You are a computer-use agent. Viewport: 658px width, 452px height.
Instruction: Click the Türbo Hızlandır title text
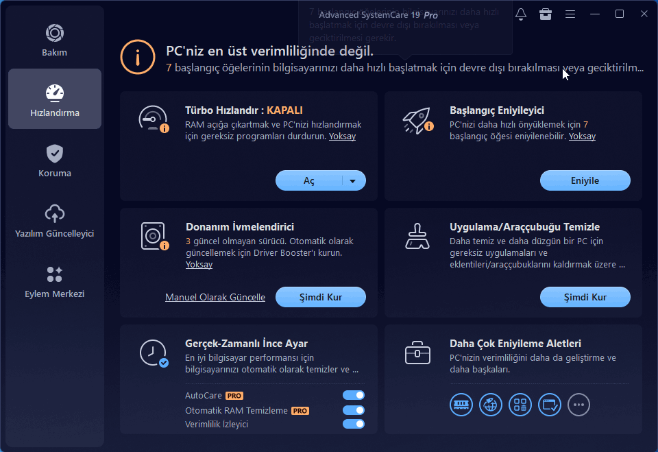coord(244,110)
